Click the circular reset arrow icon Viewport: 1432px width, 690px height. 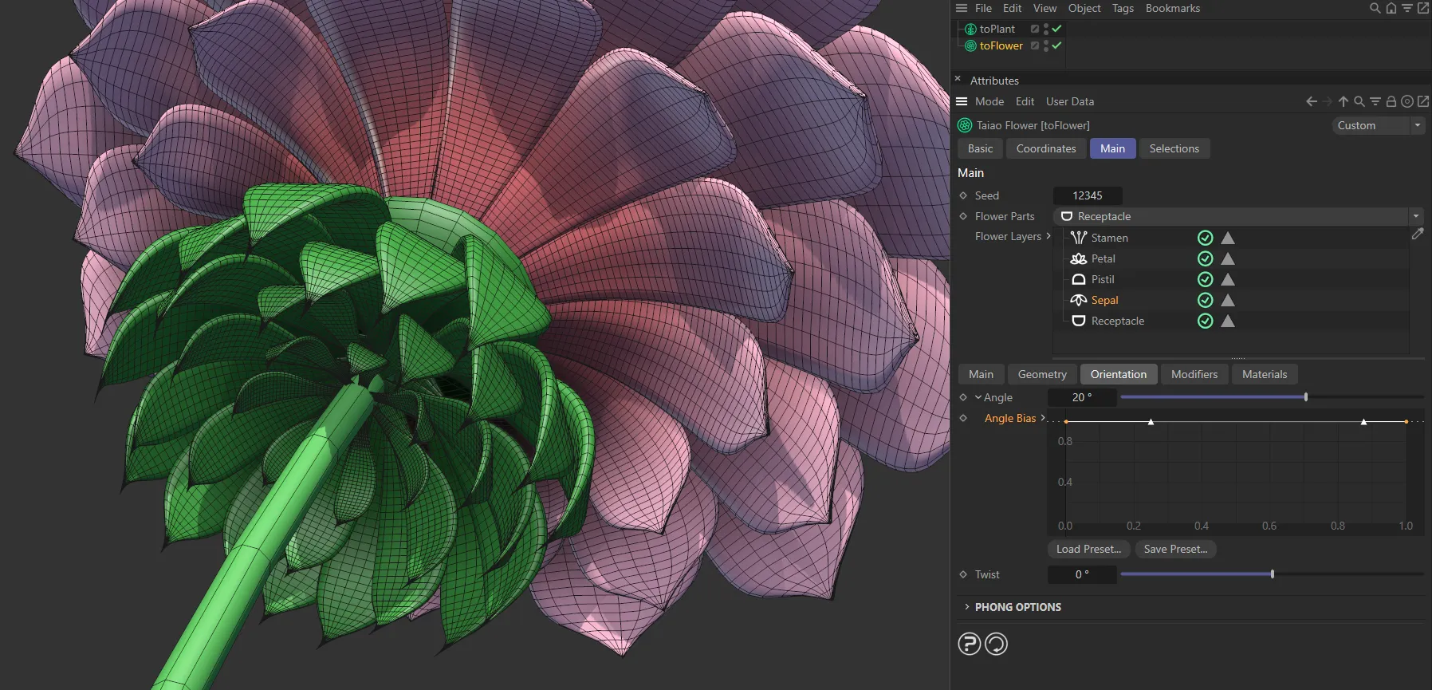point(997,644)
